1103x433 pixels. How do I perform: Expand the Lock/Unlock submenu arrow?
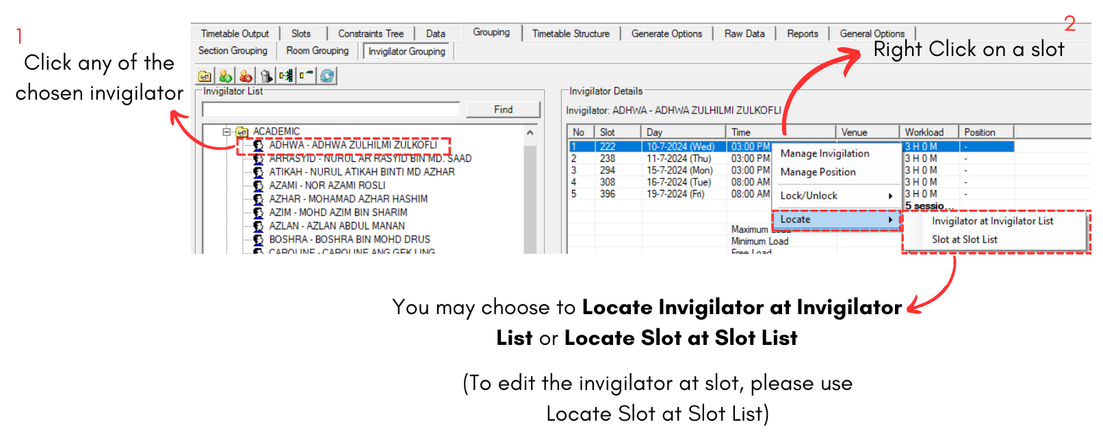point(890,196)
